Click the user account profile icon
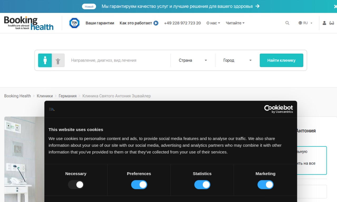Viewport: 337px width, 202px height. pyautogui.click(x=324, y=23)
